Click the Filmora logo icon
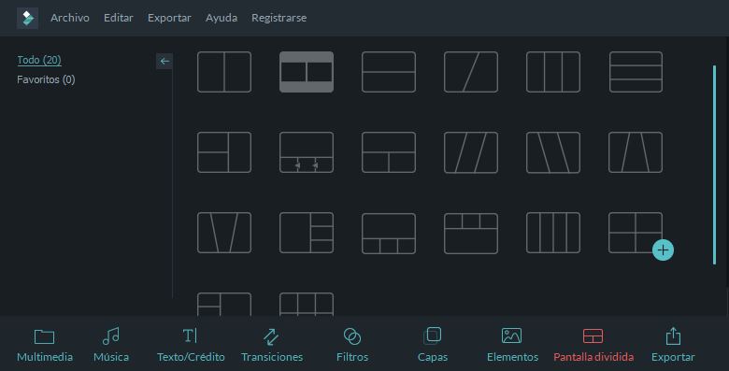 tap(27, 18)
